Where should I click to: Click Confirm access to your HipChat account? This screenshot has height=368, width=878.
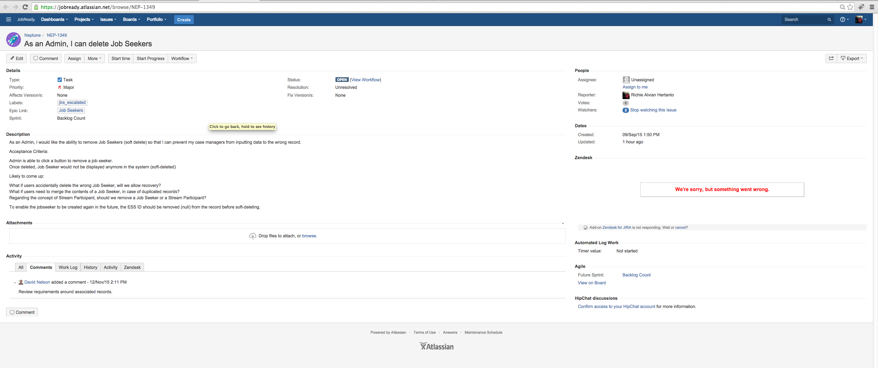[x=617, y=307]
